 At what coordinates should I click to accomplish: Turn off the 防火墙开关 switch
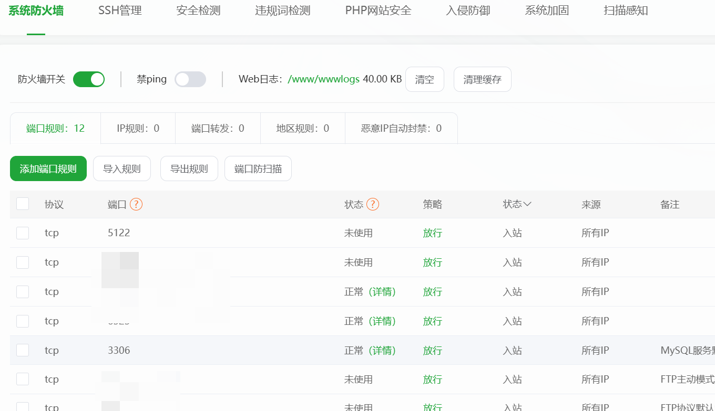click(x=89, y=79)
